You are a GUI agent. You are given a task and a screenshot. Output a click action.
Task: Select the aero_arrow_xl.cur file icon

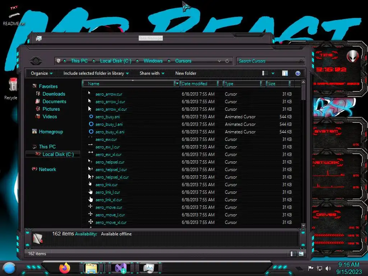(89, 109)
